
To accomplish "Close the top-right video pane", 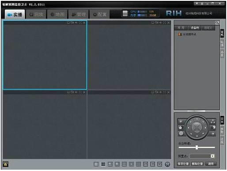I will tap(168, 23).
